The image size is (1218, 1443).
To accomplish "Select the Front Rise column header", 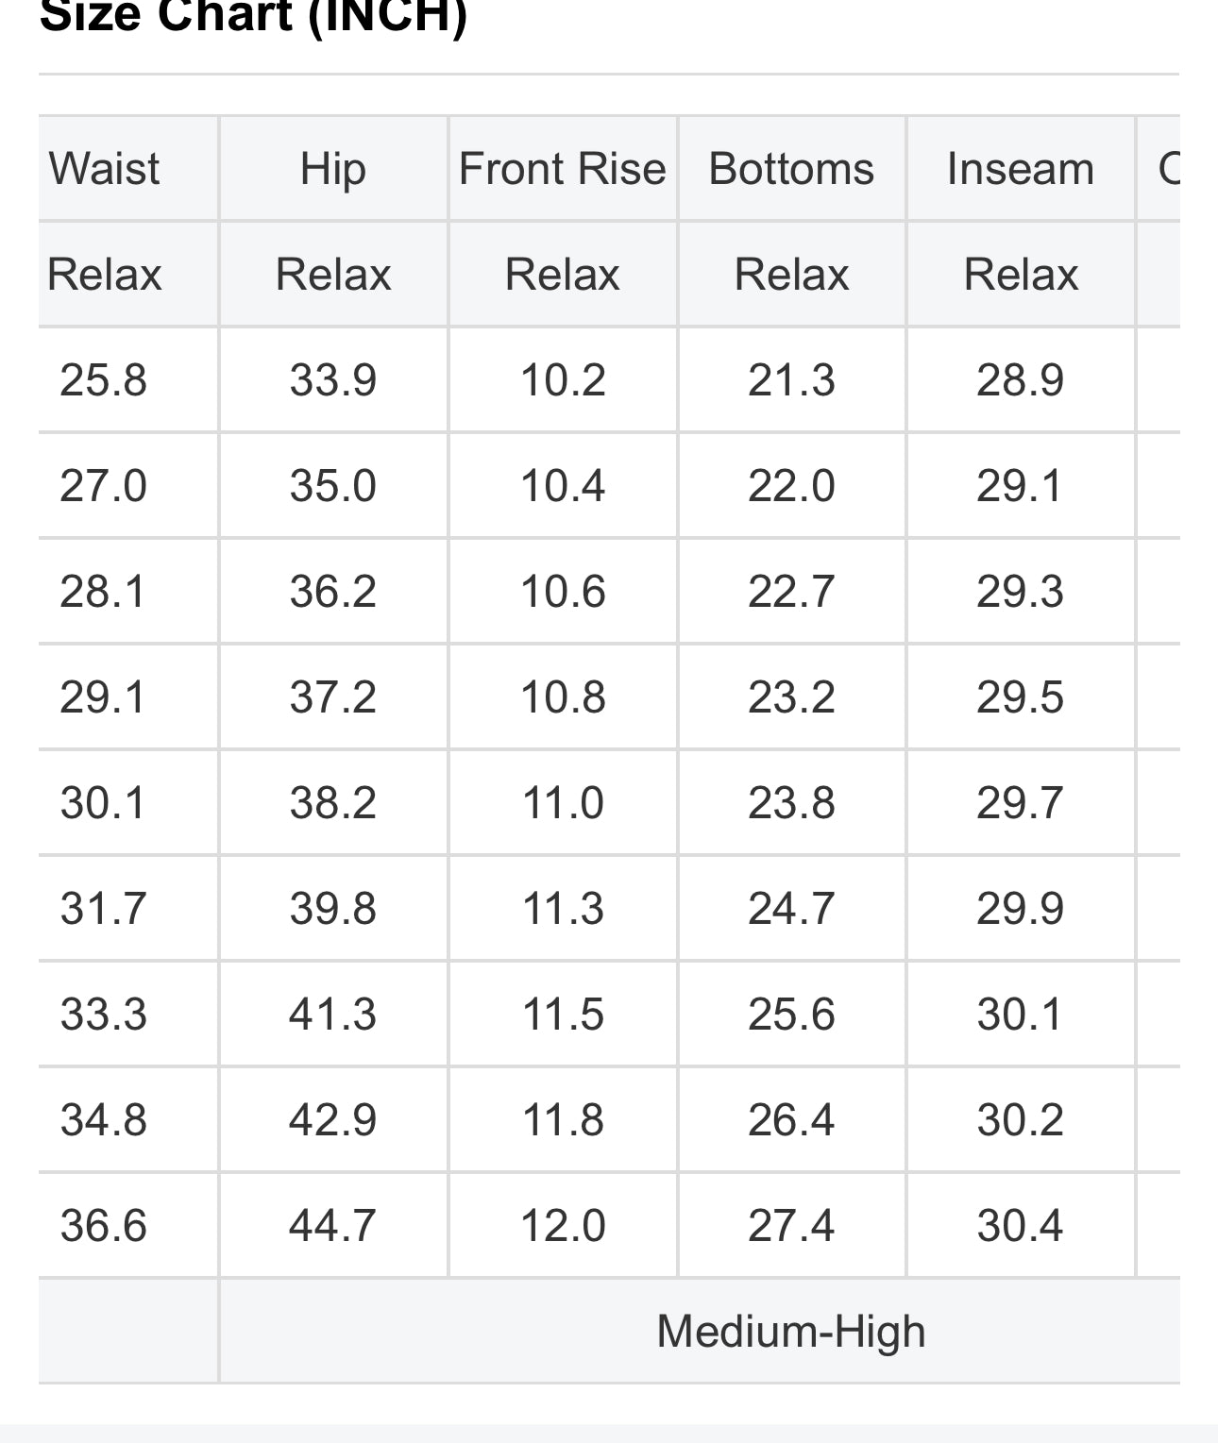I will click(563, 169).
